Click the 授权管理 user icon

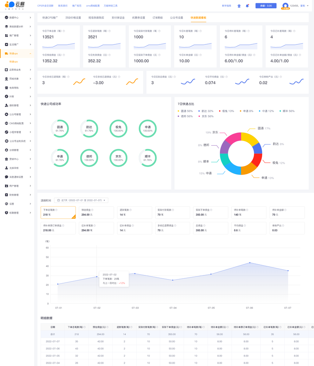[7, 105]
